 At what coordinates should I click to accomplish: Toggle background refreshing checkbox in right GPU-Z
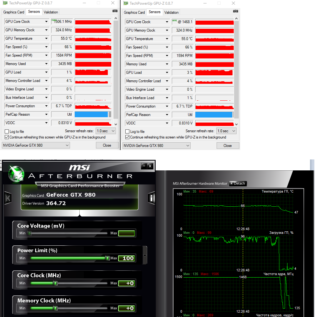pos(127,137)
